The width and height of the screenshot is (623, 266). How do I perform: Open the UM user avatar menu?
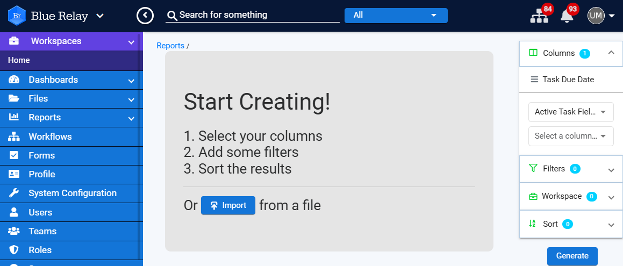596,16
